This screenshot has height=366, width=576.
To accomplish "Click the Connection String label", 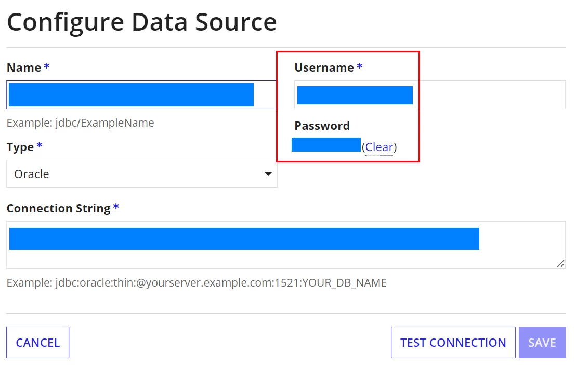I will (58, 208).
